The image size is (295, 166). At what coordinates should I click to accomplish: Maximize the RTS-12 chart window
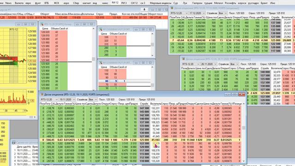[26, 24]
